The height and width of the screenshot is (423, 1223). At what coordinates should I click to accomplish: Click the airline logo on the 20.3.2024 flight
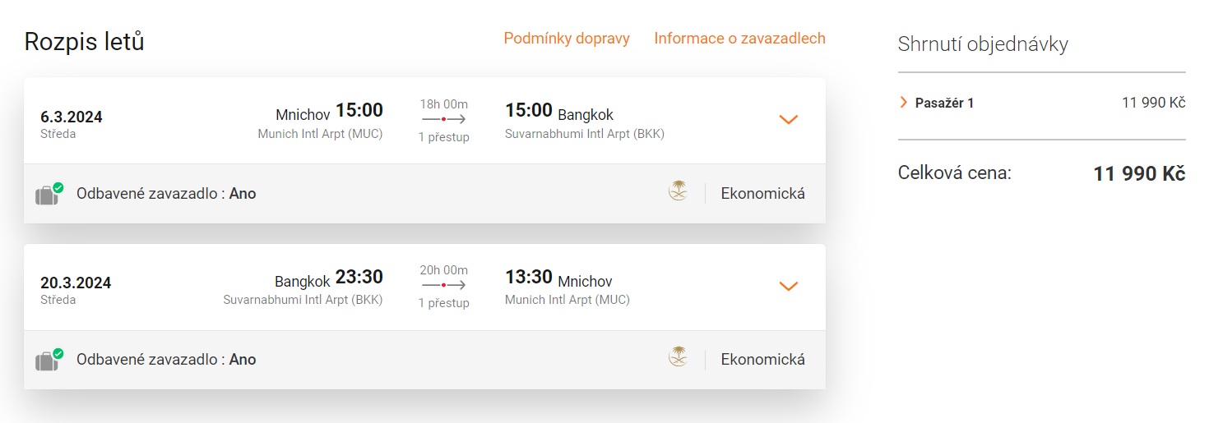(678, 358)
